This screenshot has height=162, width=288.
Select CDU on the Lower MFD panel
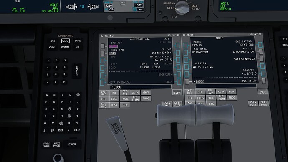pos(66,41)
